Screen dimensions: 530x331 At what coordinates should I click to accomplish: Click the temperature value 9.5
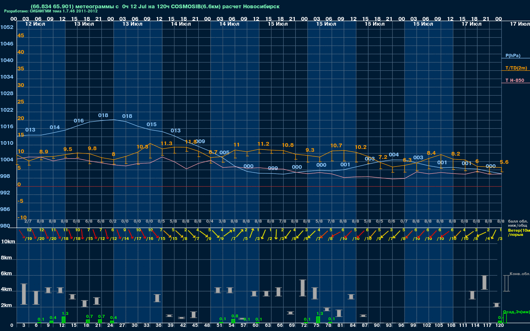click(68, 149)
